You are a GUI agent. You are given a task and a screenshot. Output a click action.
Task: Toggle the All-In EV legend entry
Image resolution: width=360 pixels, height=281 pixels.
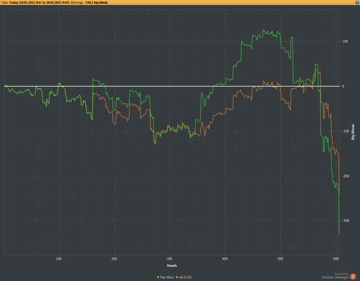184,277
